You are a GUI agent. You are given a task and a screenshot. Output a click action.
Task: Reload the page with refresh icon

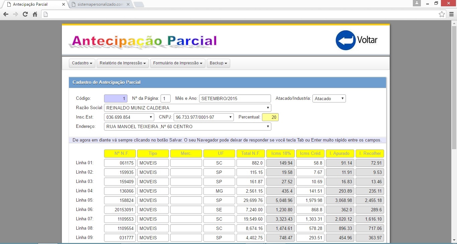pos(25,14)
